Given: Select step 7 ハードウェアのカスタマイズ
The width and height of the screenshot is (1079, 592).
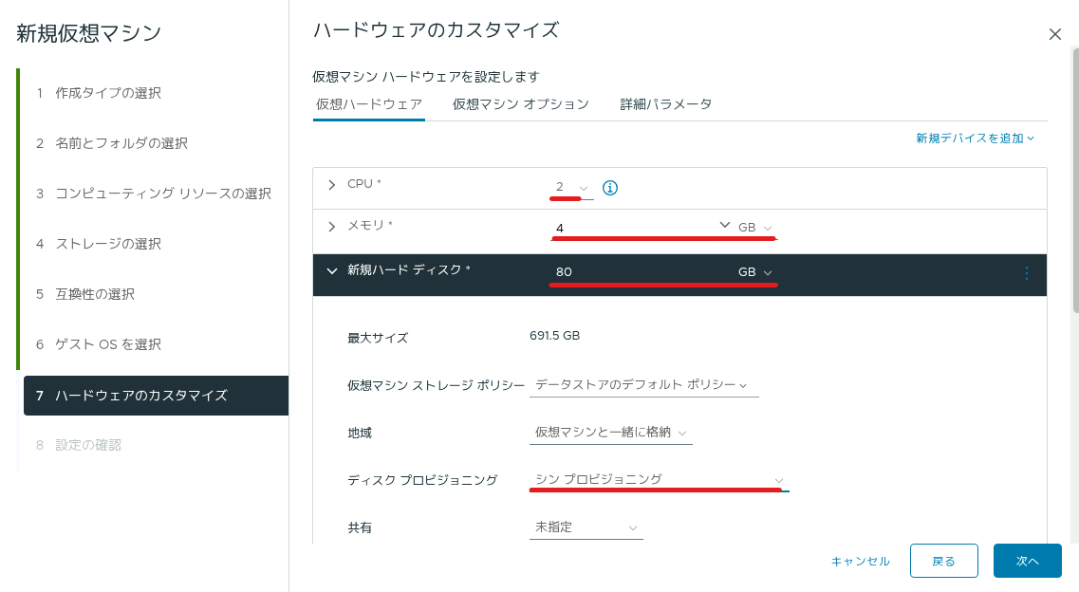Looking at the screenshot, I should (156, 396).
